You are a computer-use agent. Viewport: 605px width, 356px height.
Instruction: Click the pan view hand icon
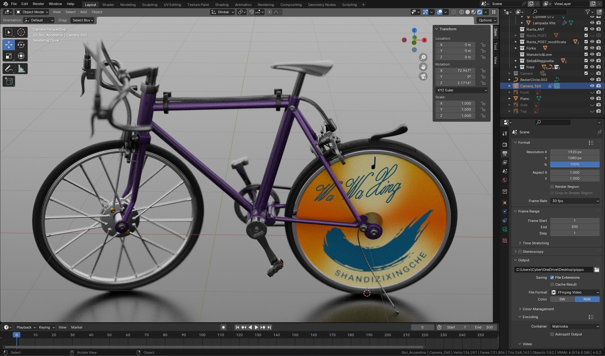tap(423, 67)
